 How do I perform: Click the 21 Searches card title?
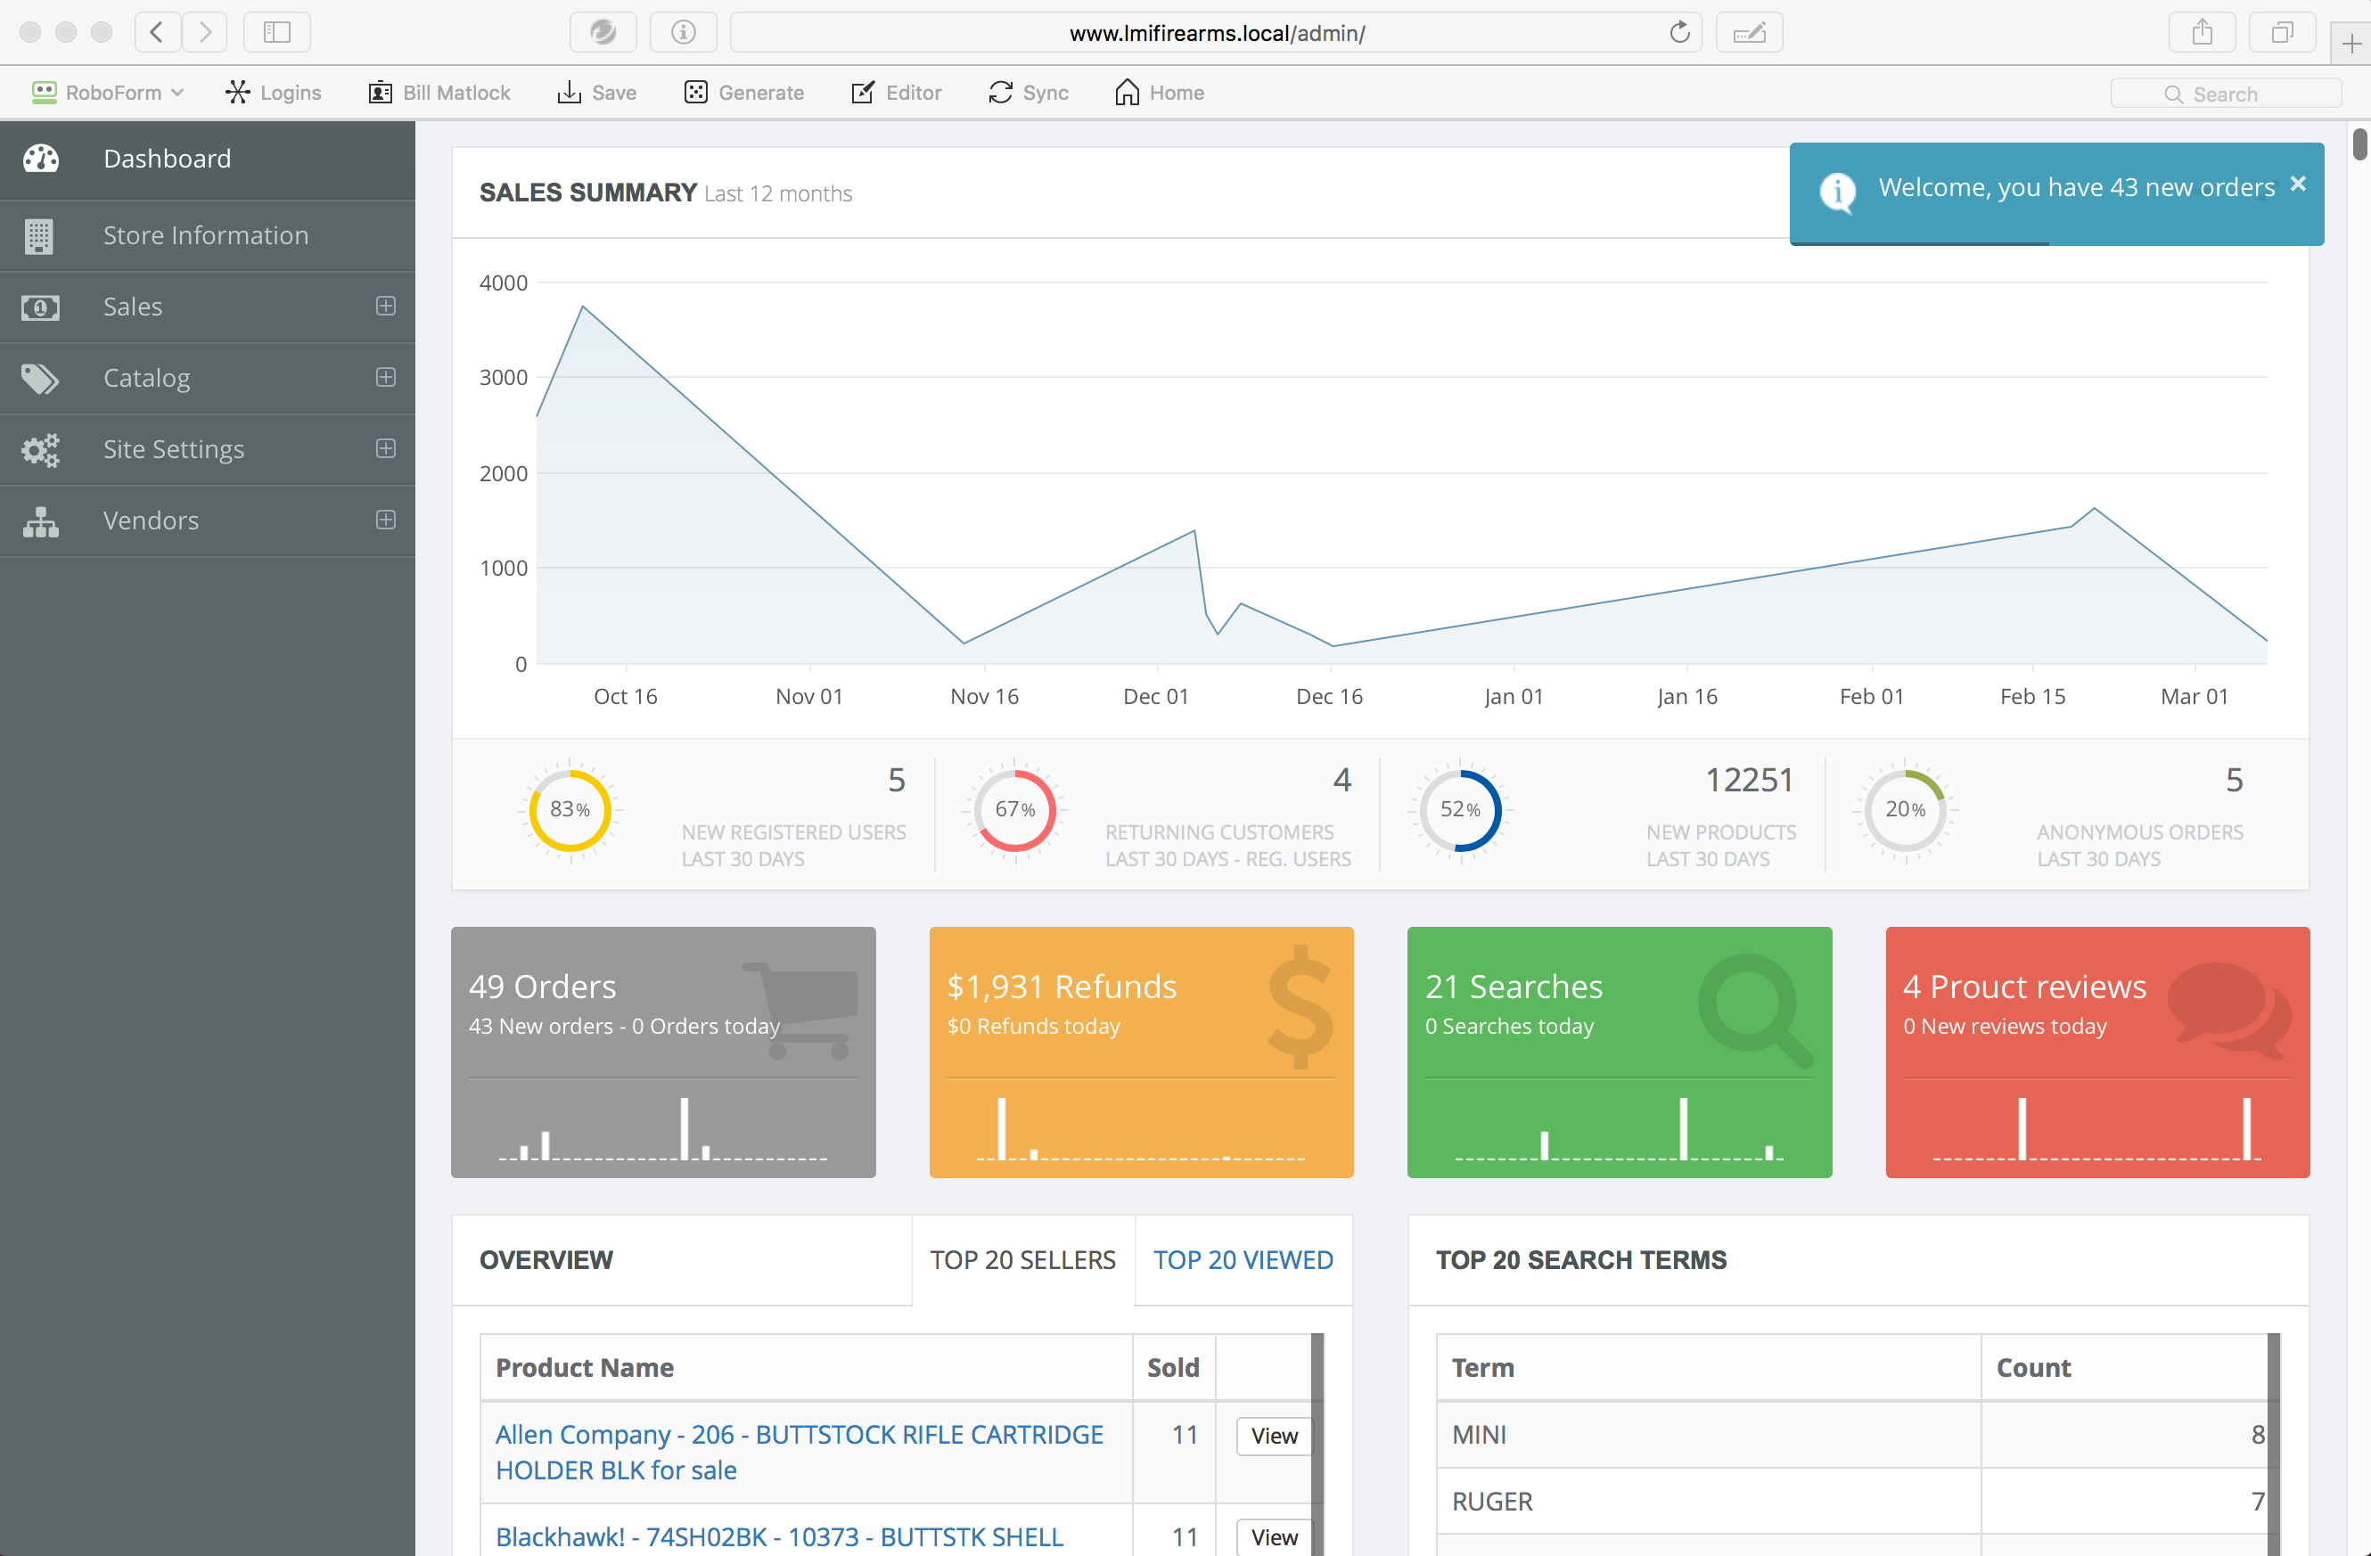pos(1514,987)
